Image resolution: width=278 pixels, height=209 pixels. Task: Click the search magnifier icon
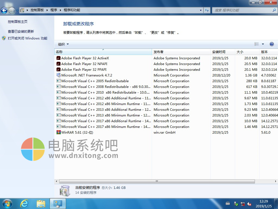coord(274,10)
